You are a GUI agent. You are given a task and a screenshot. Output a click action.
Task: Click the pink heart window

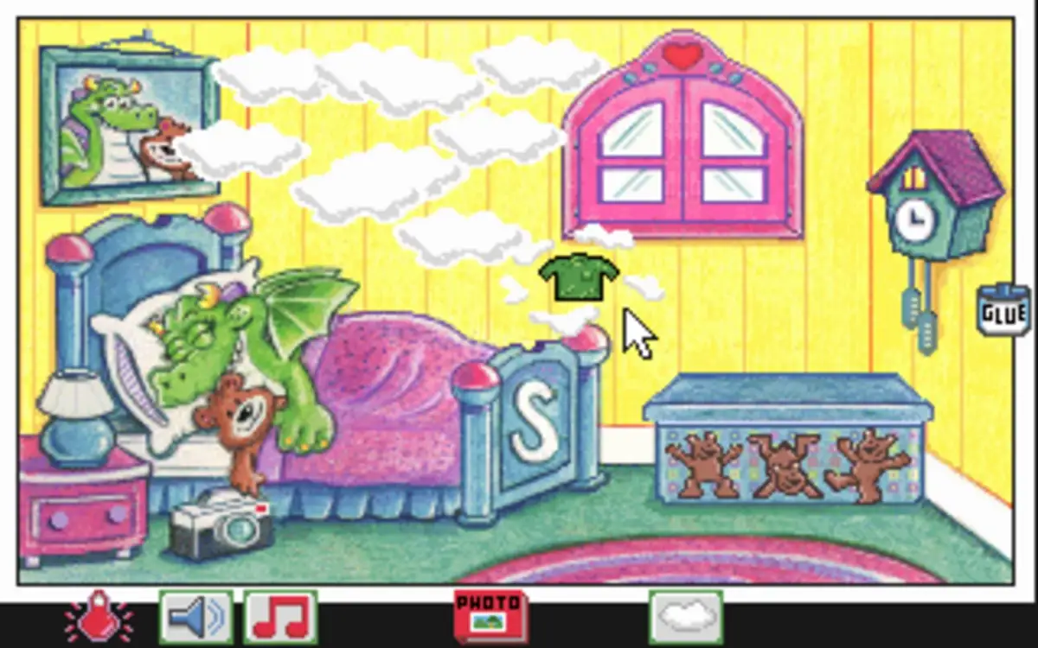pos(682,143)
